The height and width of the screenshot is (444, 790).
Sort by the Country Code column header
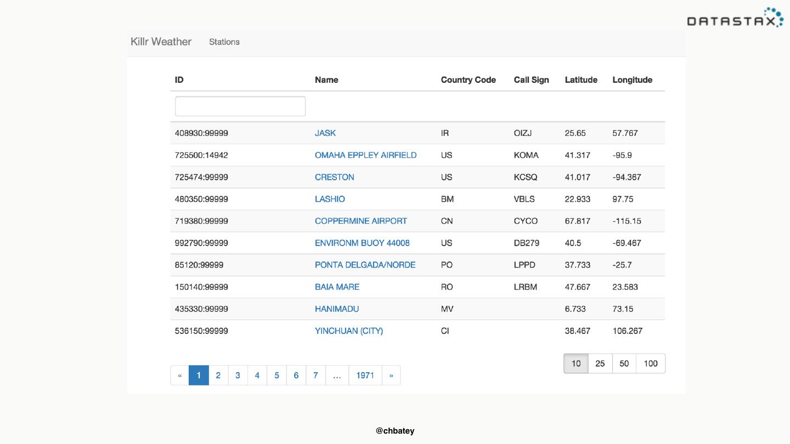click(468, 79)
